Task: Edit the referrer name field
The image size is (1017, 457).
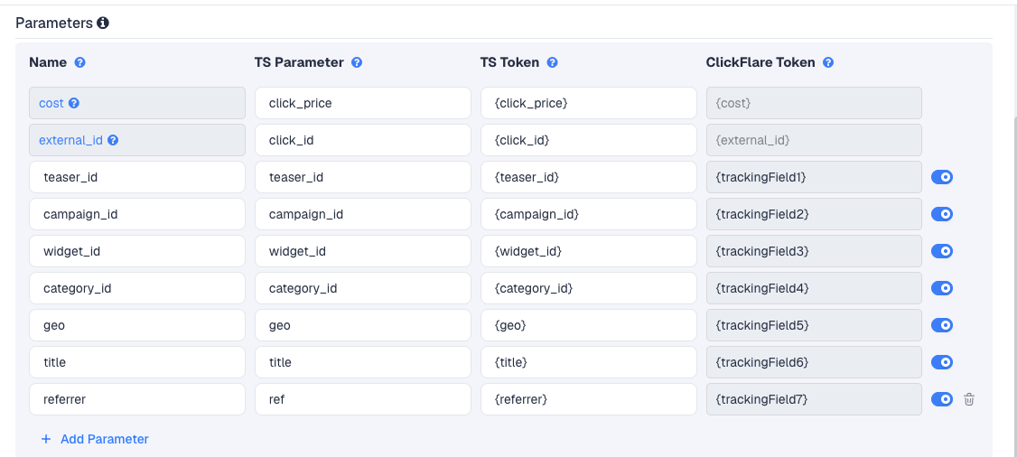Action: click(137, 399)
